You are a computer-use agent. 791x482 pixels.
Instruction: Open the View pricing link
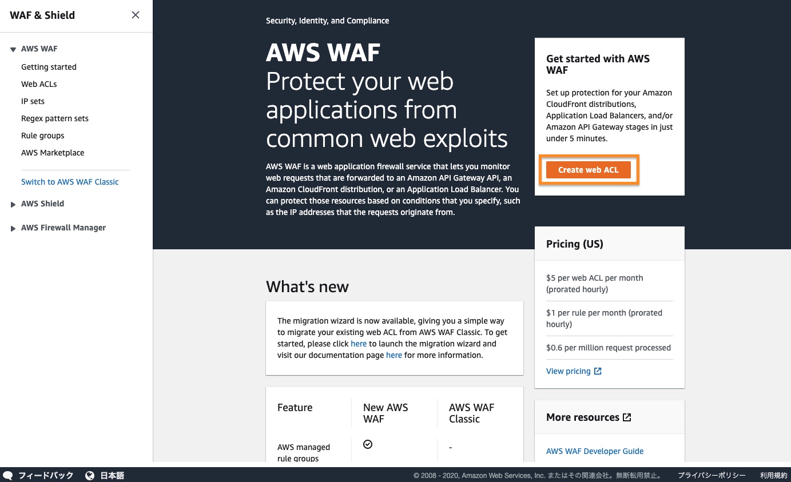coord(568,371)
